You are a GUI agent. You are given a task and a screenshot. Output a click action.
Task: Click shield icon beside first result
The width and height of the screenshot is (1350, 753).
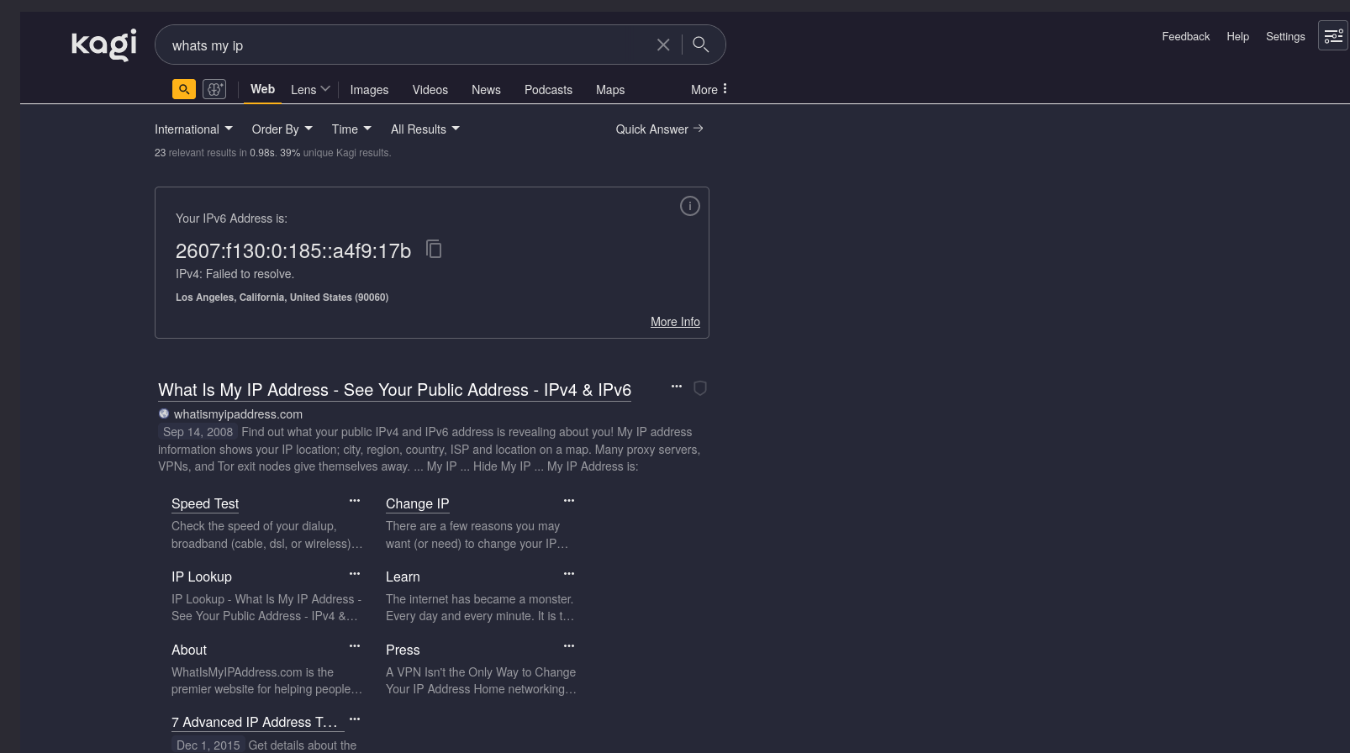[699, 388]
